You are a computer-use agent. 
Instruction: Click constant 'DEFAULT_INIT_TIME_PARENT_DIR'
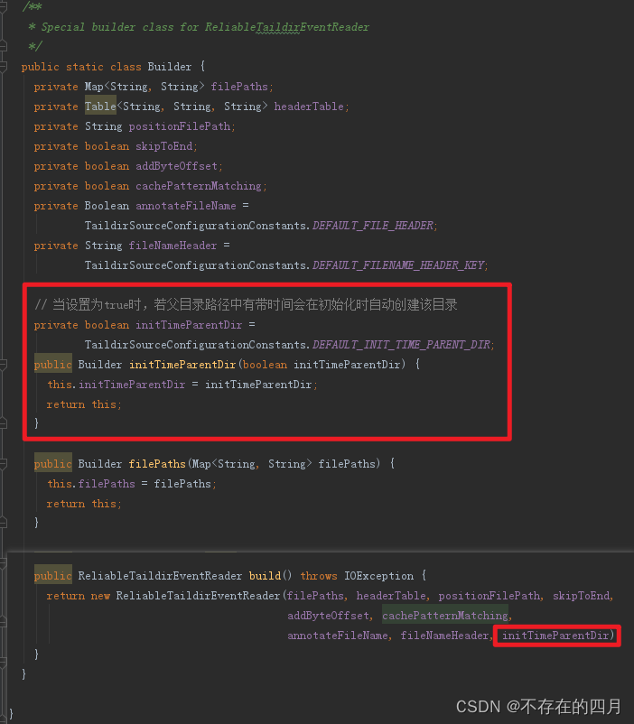pos(401,345)
